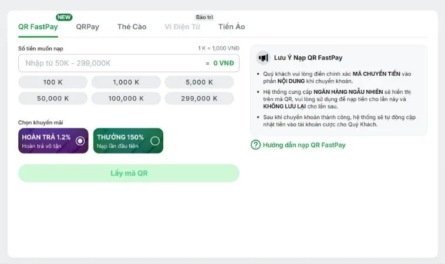
Task: Open the QRPay tab
Action: (x=87, y=27)
